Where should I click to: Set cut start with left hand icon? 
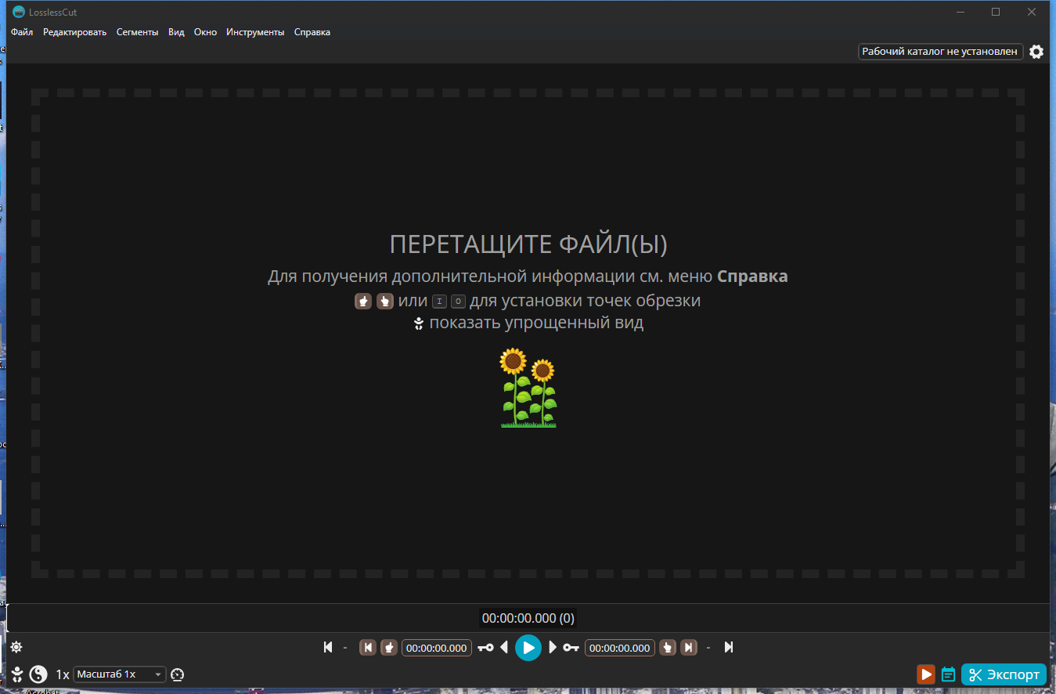pyautogui.click(x=389, y=648)
